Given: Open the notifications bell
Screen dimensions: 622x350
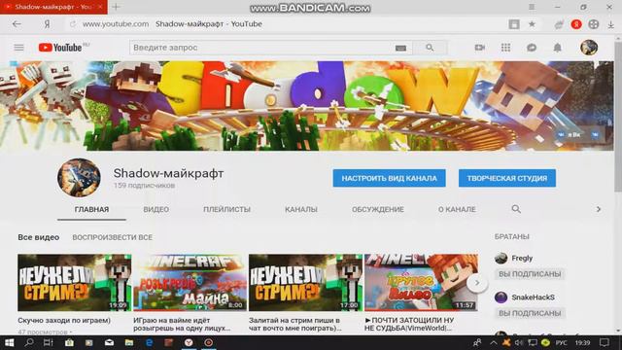Looking at the screenshot, I should [x=557, y=48].
